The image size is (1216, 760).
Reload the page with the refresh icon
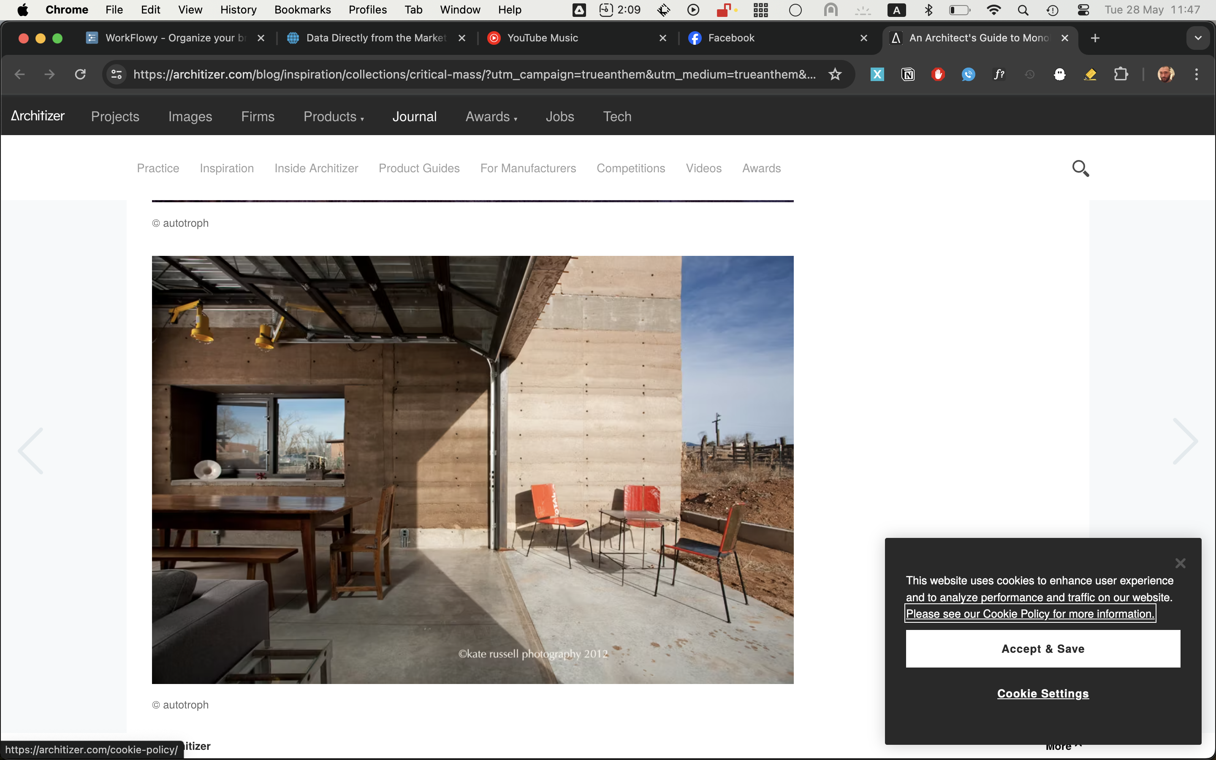pos(80,74)
